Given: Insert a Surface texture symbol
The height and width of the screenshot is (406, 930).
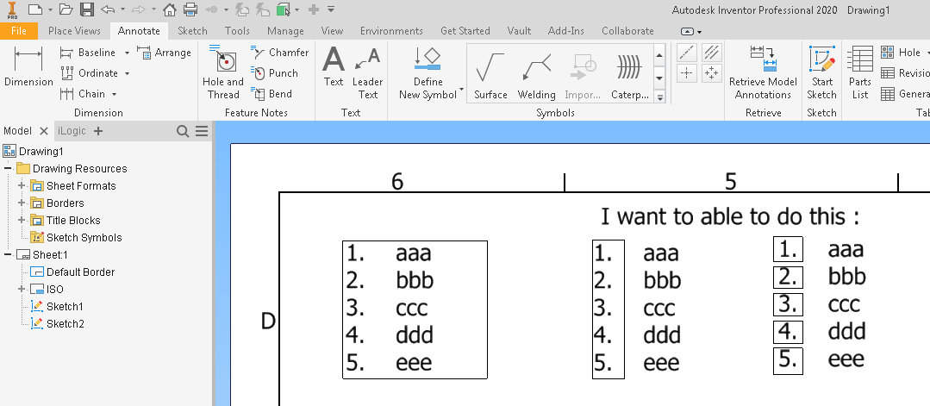Looking at the screenshot, I should tap(490, 75).
